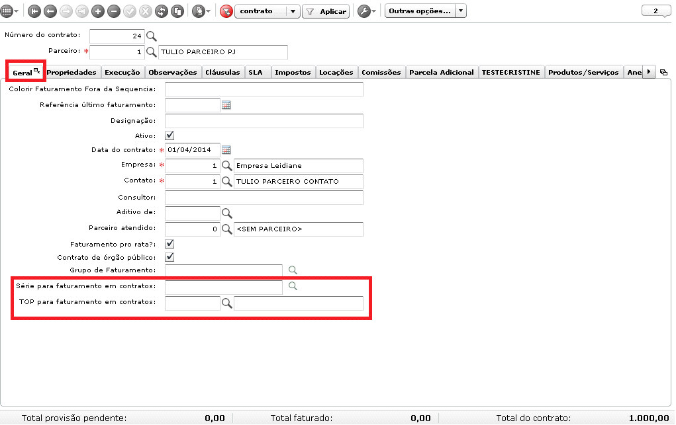
Task: Go to the next record
Action: click(x=66, y=11)
